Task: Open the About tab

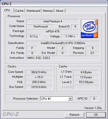Action: [x=60, y=11]
